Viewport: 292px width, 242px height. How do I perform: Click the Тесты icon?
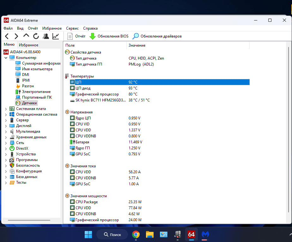click(x=12, y=182)
